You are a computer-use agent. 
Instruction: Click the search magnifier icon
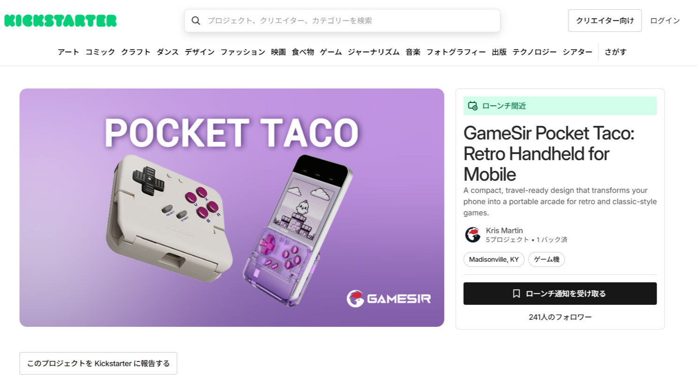(196, 21)
